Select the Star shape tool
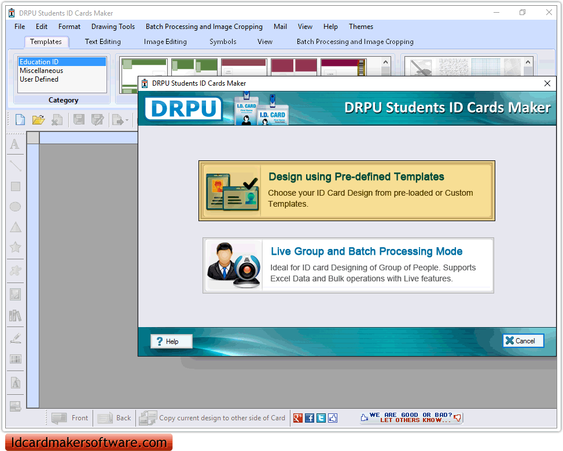This screenshot has width=563, height=451. pyautogui.click(x=16, y=247)
